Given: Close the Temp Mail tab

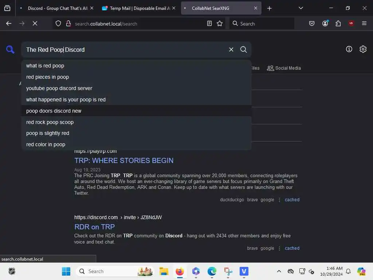Looking at the screenshot, I should click(174, 8).
